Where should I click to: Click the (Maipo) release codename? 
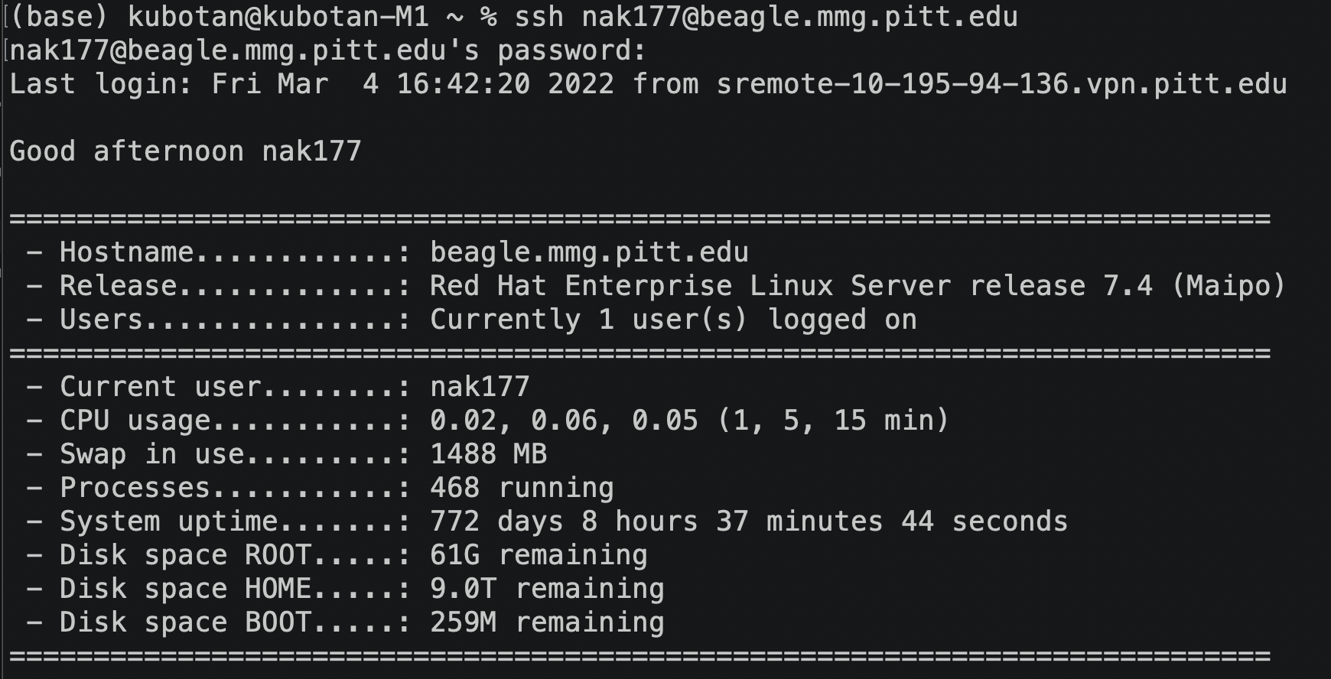click(1228, 286)
